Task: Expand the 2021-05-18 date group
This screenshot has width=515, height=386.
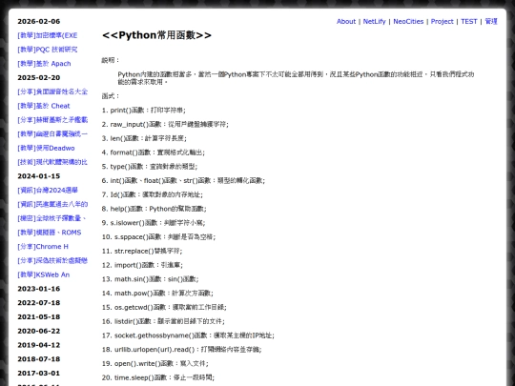Action: pyautogui.click(x=39, y=317)
